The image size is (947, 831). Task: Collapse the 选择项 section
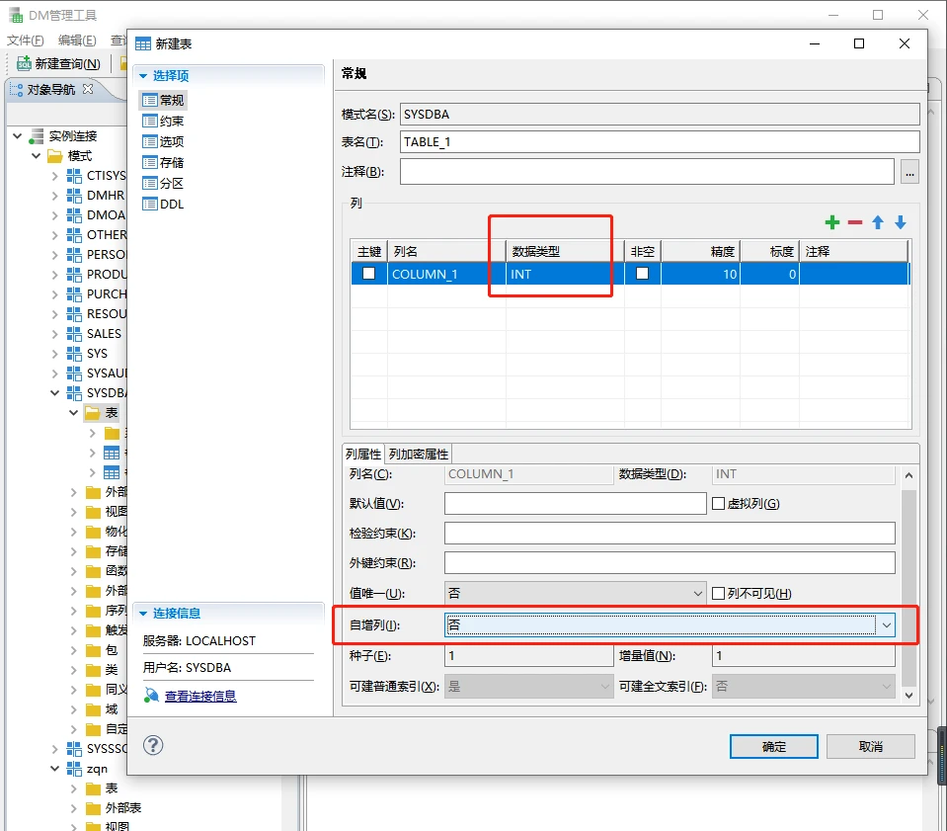click(143, 76)
